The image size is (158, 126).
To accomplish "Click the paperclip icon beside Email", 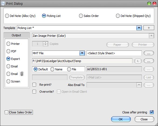I will coord(22,74).
